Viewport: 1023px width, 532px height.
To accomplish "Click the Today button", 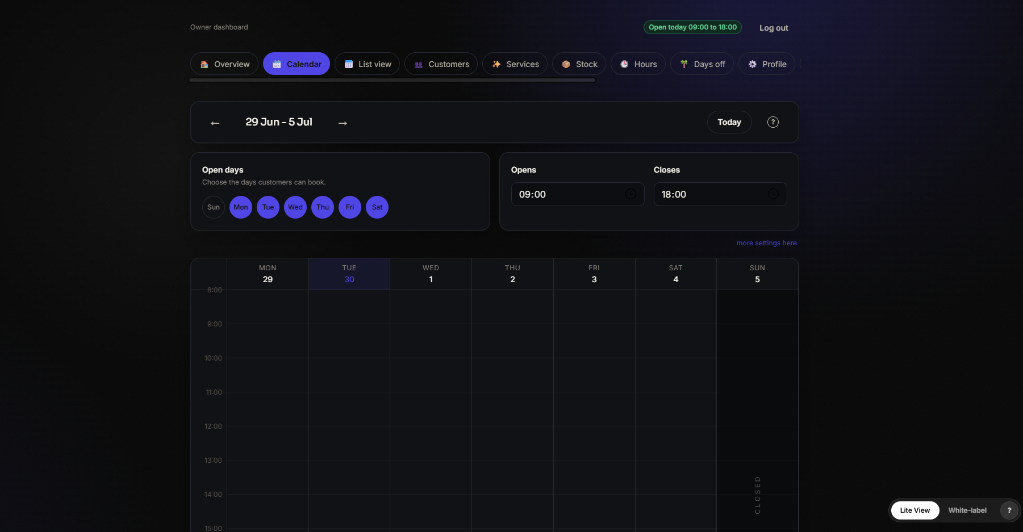I will pos(729,122).
